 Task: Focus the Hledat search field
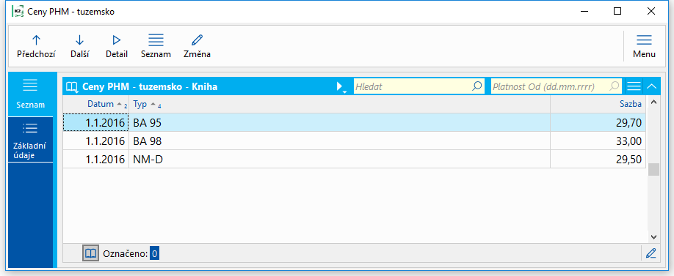[418, 86]
